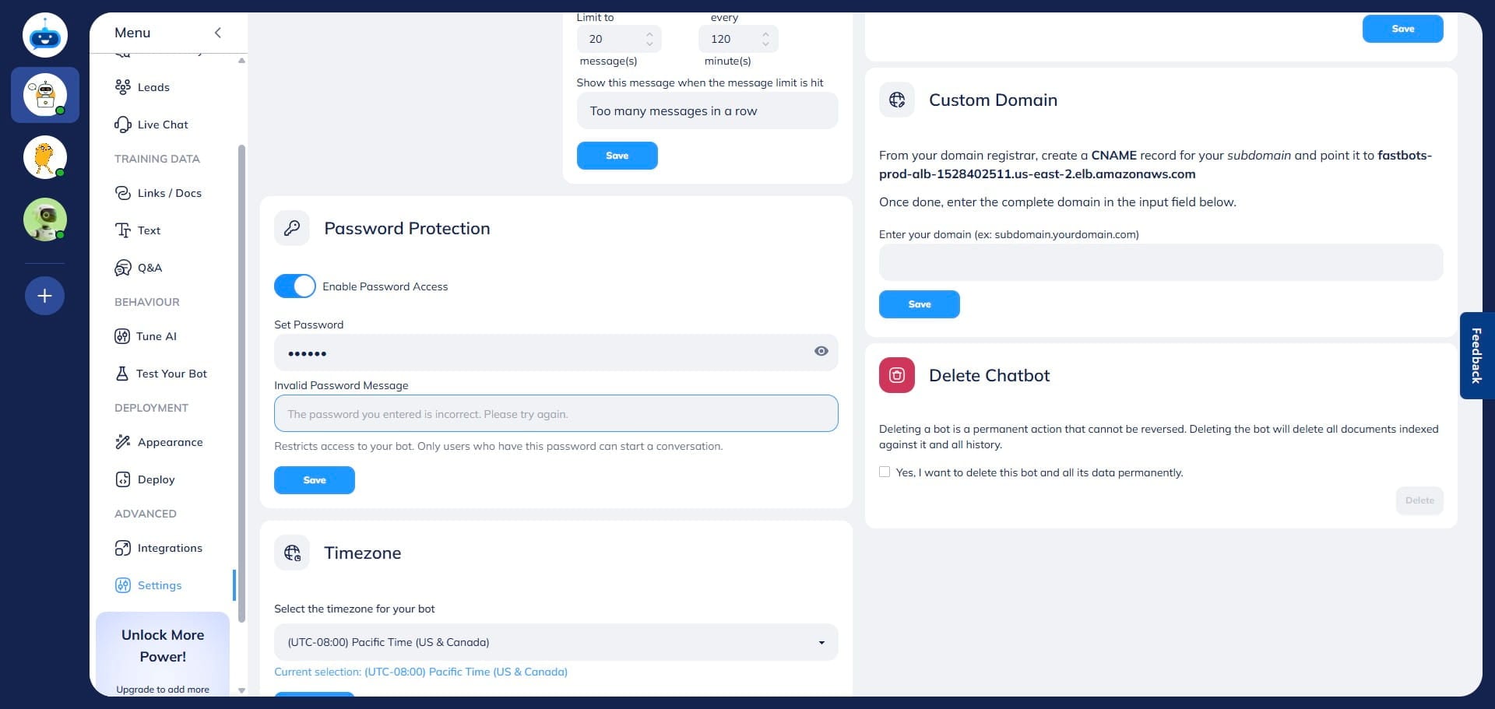
Task: Open the Deploy label in sidebar
Action: (x=157, y=479)
